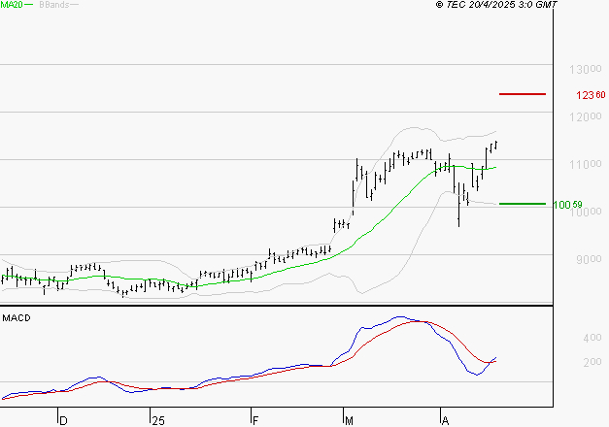Click the F month marker on time axis
Image resolution: width=609 pixels, height=427 pixels.
[255, 420]
